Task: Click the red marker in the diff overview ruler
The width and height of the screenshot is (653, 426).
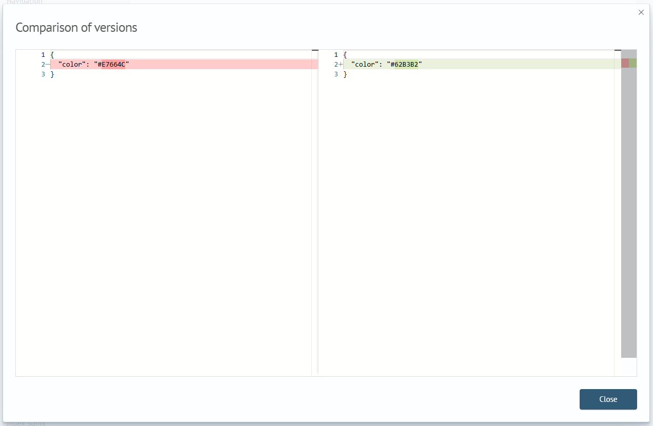Action: point(625,63)
